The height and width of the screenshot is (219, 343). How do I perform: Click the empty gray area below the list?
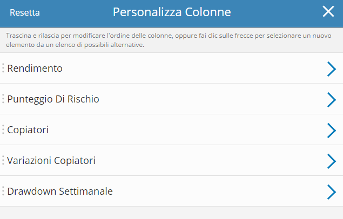pyautogui.click(x=171, y=213)
